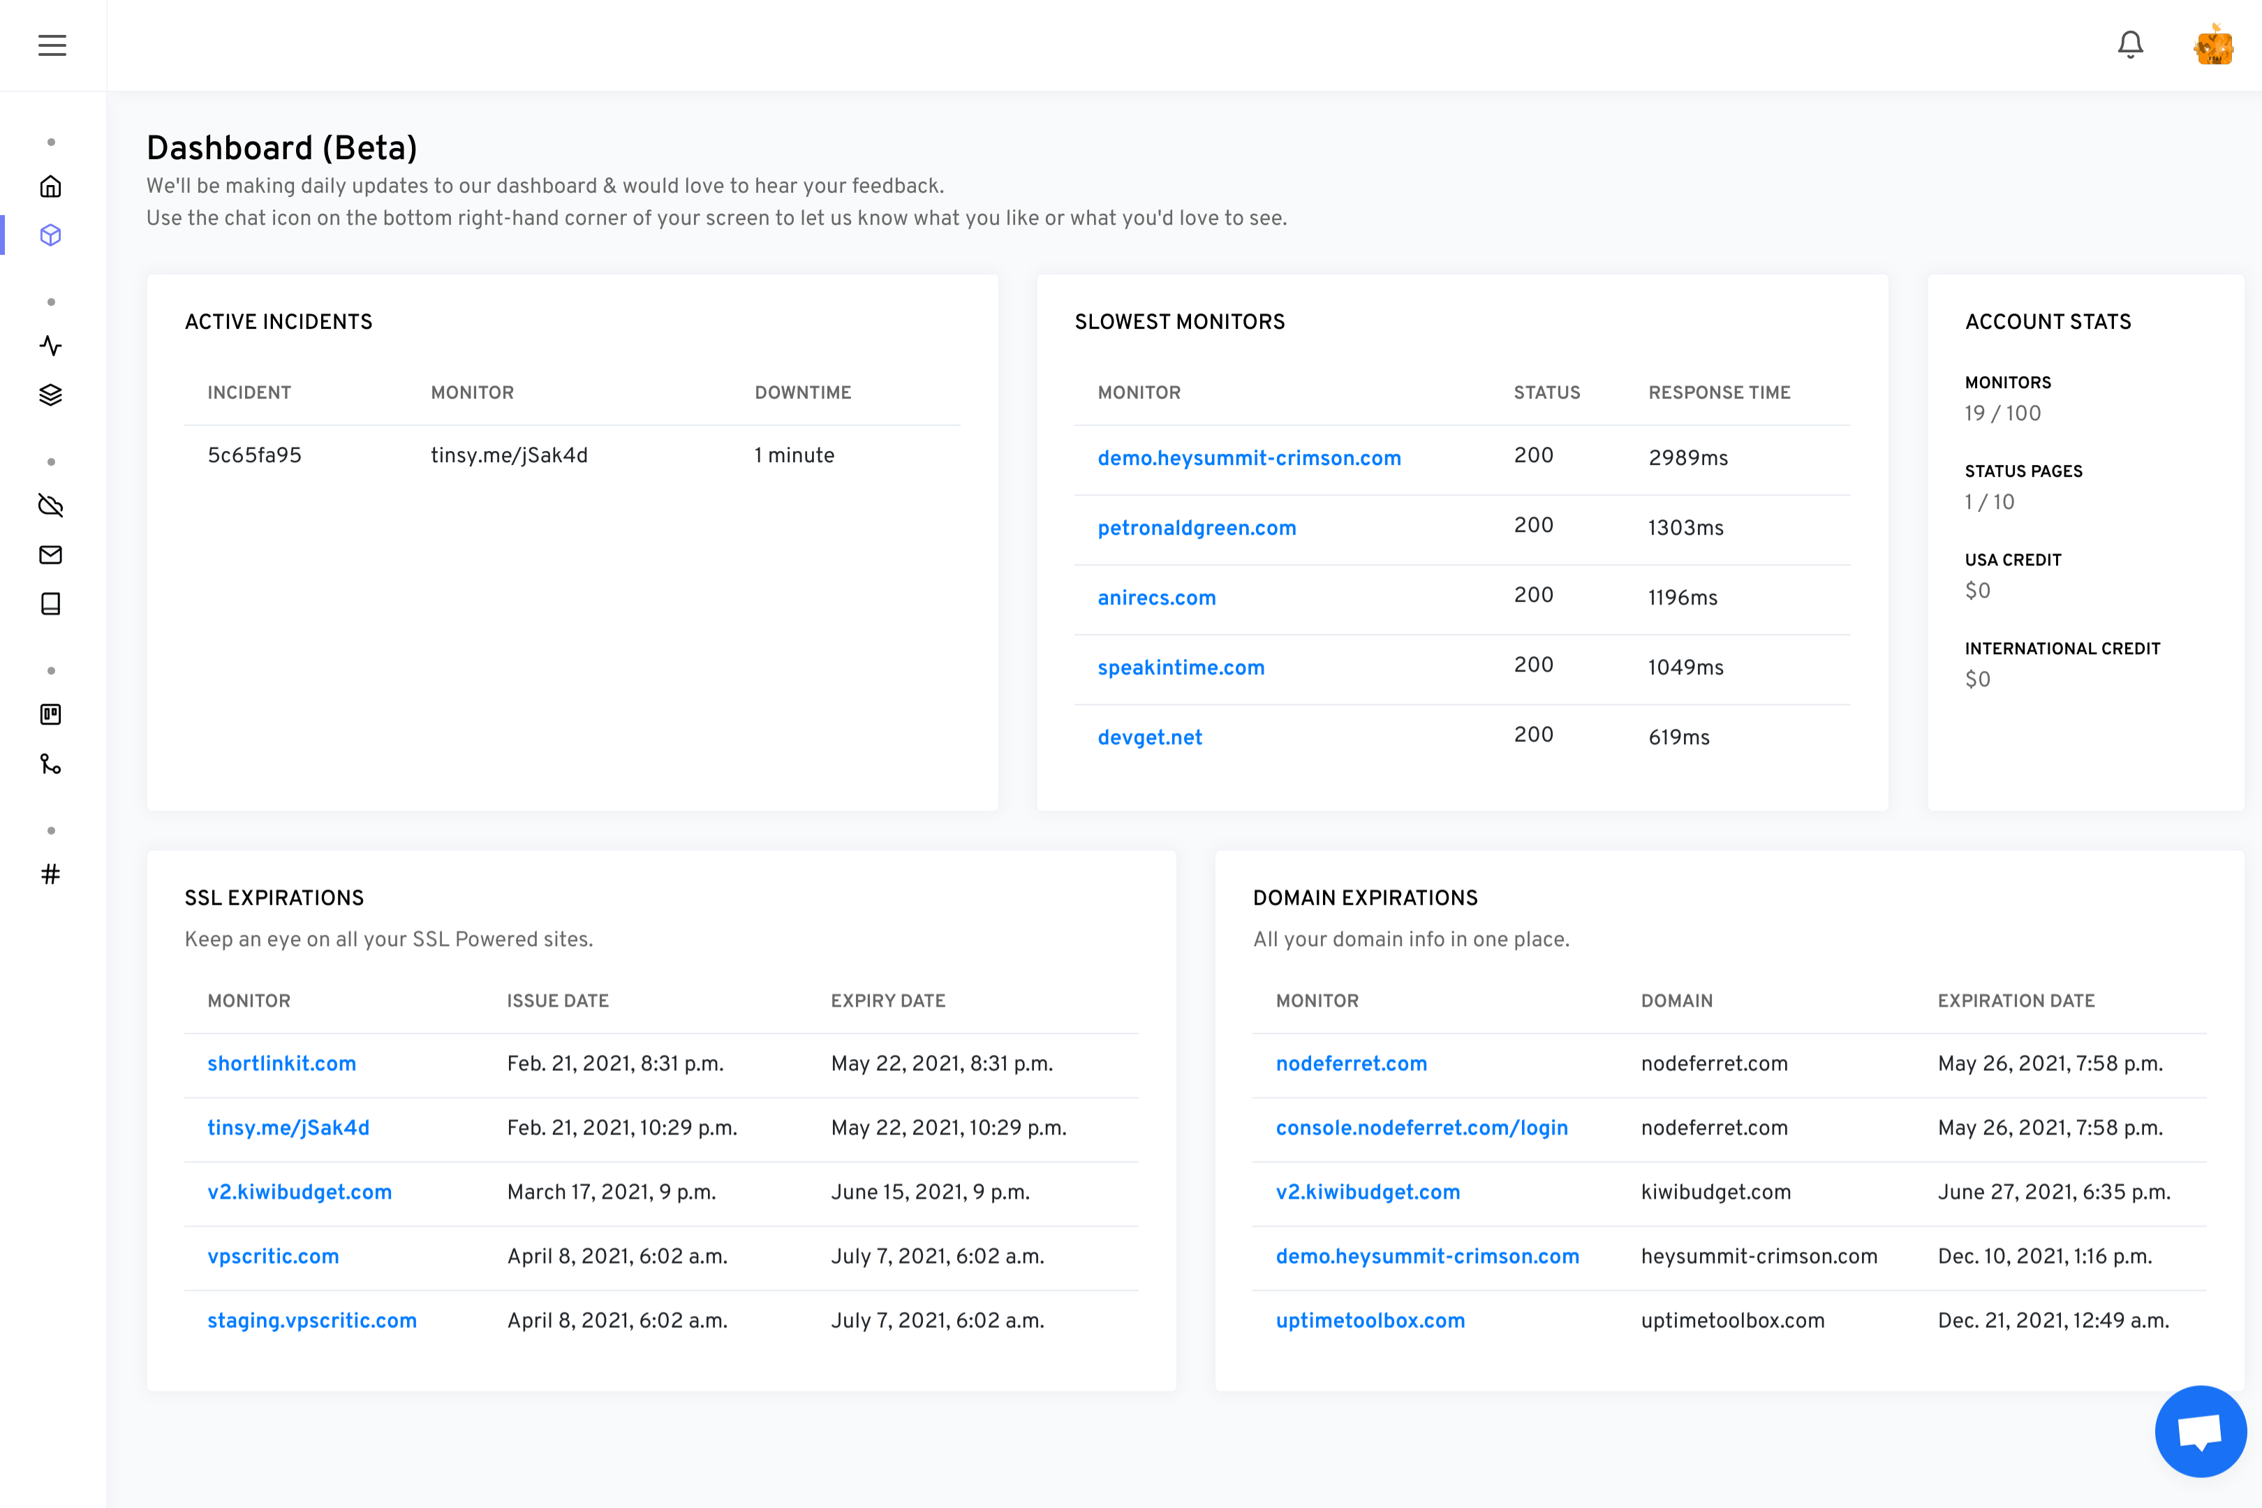Click the 5c65fa95 incident row
Image resolution: width=2262 pixels, height=1508 pixels.
[255, 456]
